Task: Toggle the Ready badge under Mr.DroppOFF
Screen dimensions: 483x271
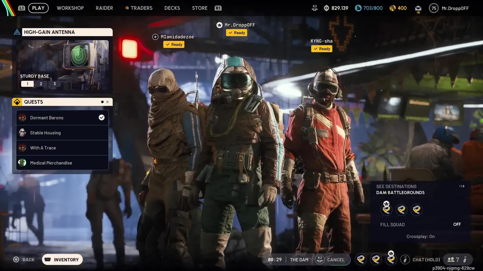Action: click(237, 33)
